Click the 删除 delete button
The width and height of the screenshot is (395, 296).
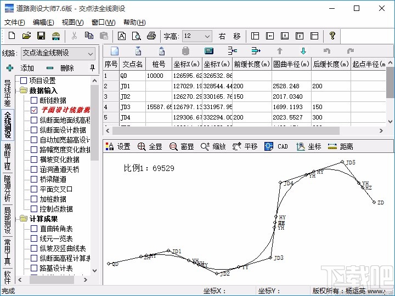60,68
